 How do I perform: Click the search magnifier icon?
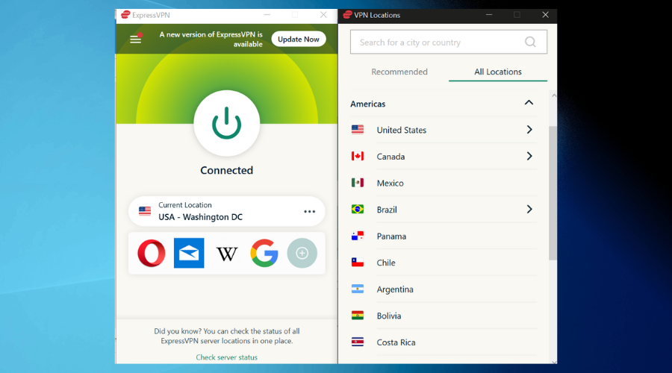(x=530, y=42)
